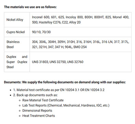
Task: Select the Hastelloy C276, C22, Alloy 20 line
Action: (x=56, y=22)
